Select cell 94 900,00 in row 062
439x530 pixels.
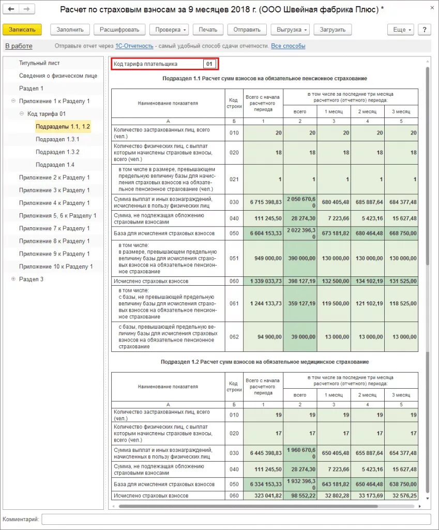[x=263, y=336]
